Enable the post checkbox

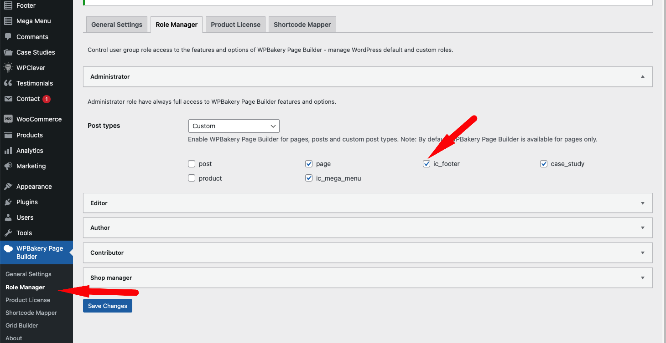192,164
